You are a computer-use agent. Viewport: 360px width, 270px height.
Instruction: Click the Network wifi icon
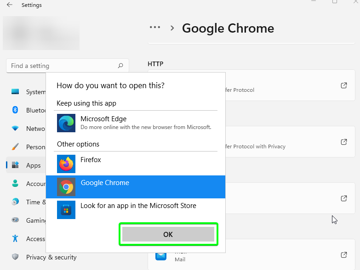tap(15, 129)
